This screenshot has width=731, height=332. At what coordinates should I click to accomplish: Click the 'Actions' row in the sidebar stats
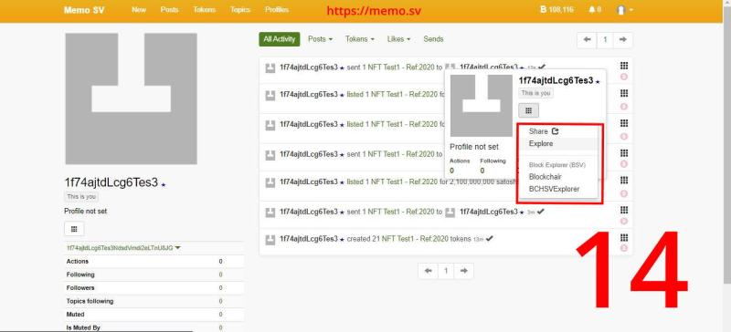pyautogui.click(x=154, y=261)
